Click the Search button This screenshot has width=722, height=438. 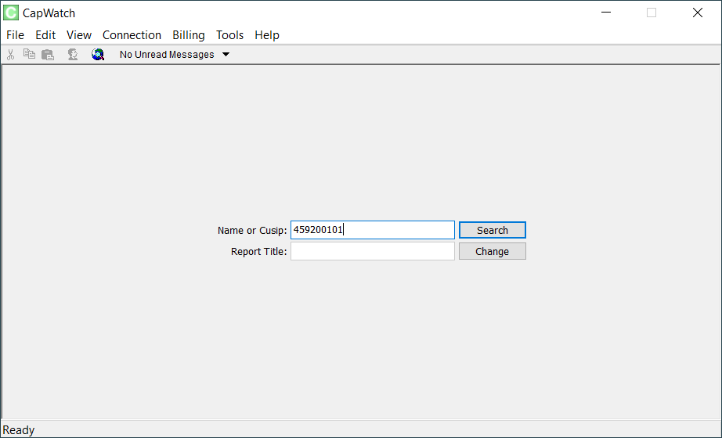[x=493, y=230]
